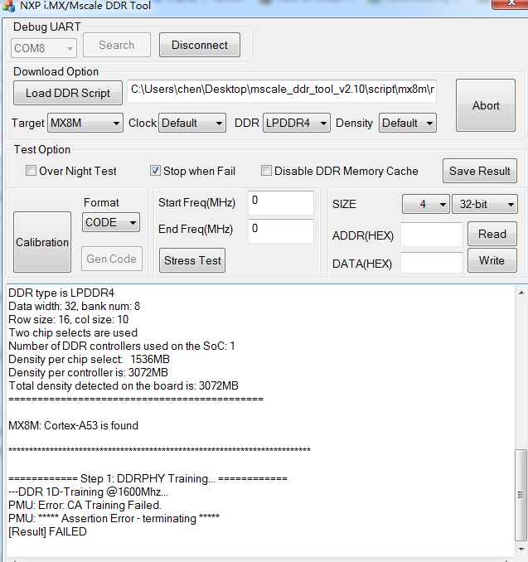Viewport: 528px width, 562px height.
Task: Click the DATA(HEX) input field
Action: 432,263
